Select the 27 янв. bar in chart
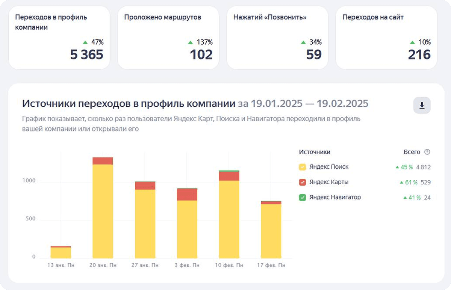The width and height of the screenshot is (451, 290). point(145,220)
